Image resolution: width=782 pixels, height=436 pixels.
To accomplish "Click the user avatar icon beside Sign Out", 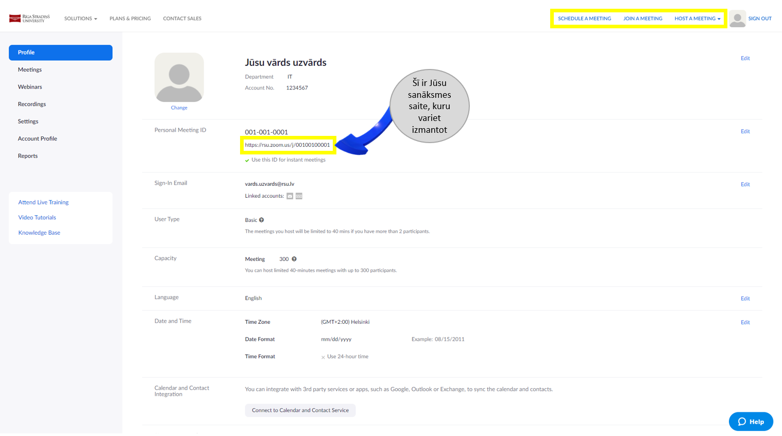I will pyautogui.click(x=737, y=19).
